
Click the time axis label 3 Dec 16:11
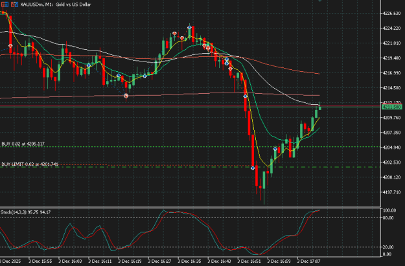[100, 261]
